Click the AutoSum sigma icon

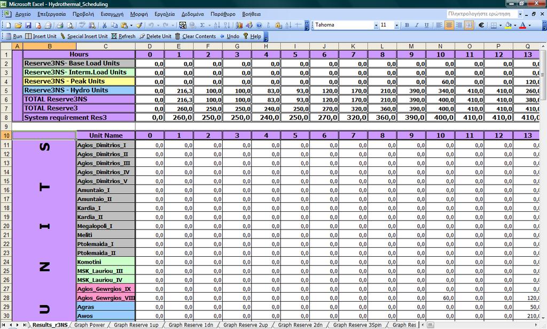click(x=202, y=25)
